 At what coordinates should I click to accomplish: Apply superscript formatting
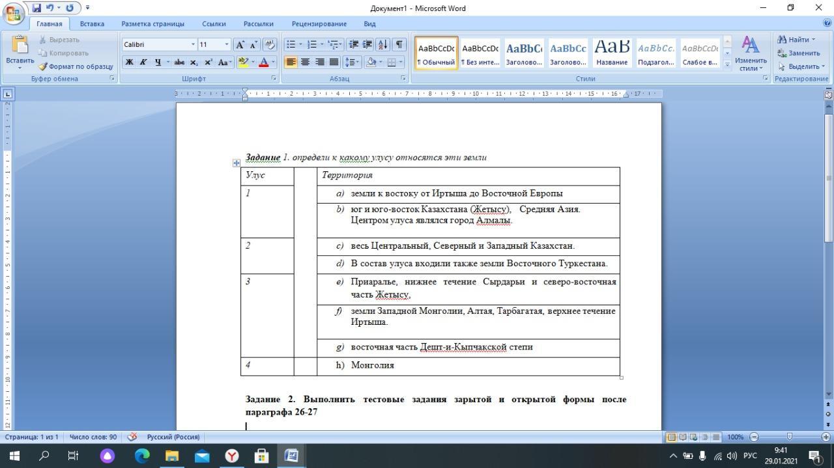tap(208, 62)
